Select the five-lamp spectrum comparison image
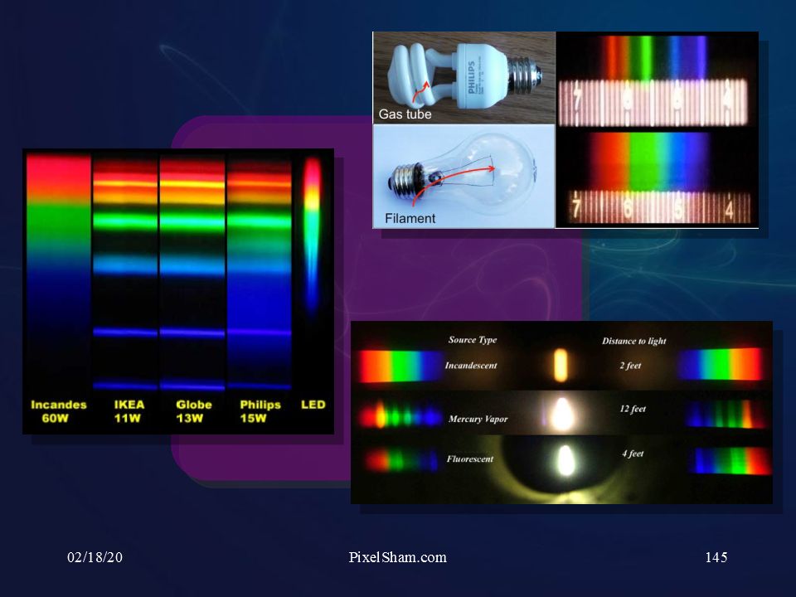This screenshot has height=597, width=796. (178, 291)
